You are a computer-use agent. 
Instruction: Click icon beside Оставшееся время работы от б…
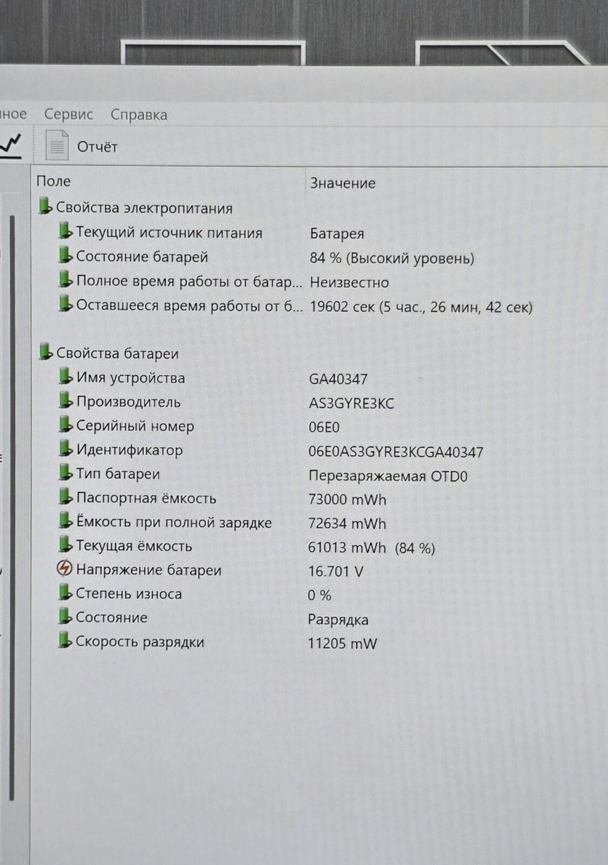(65, 304)
